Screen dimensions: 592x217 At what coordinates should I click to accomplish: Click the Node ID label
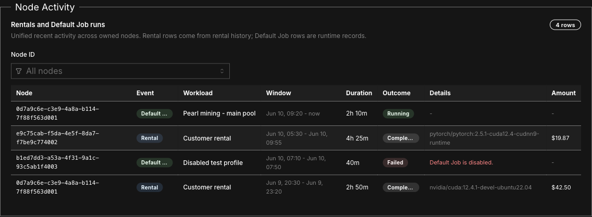pos(23,55)
